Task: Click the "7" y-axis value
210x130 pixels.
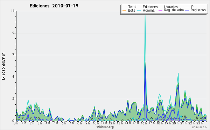Action: point(13,55)
